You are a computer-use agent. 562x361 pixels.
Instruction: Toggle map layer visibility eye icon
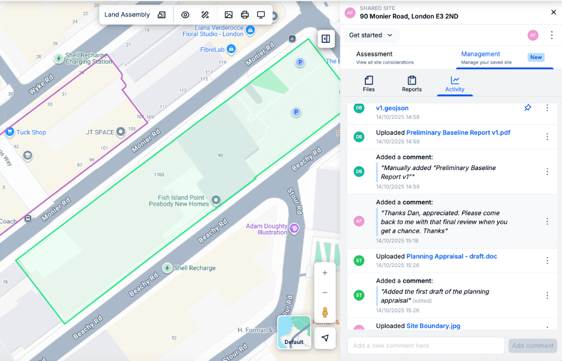(x=186, y=15)
